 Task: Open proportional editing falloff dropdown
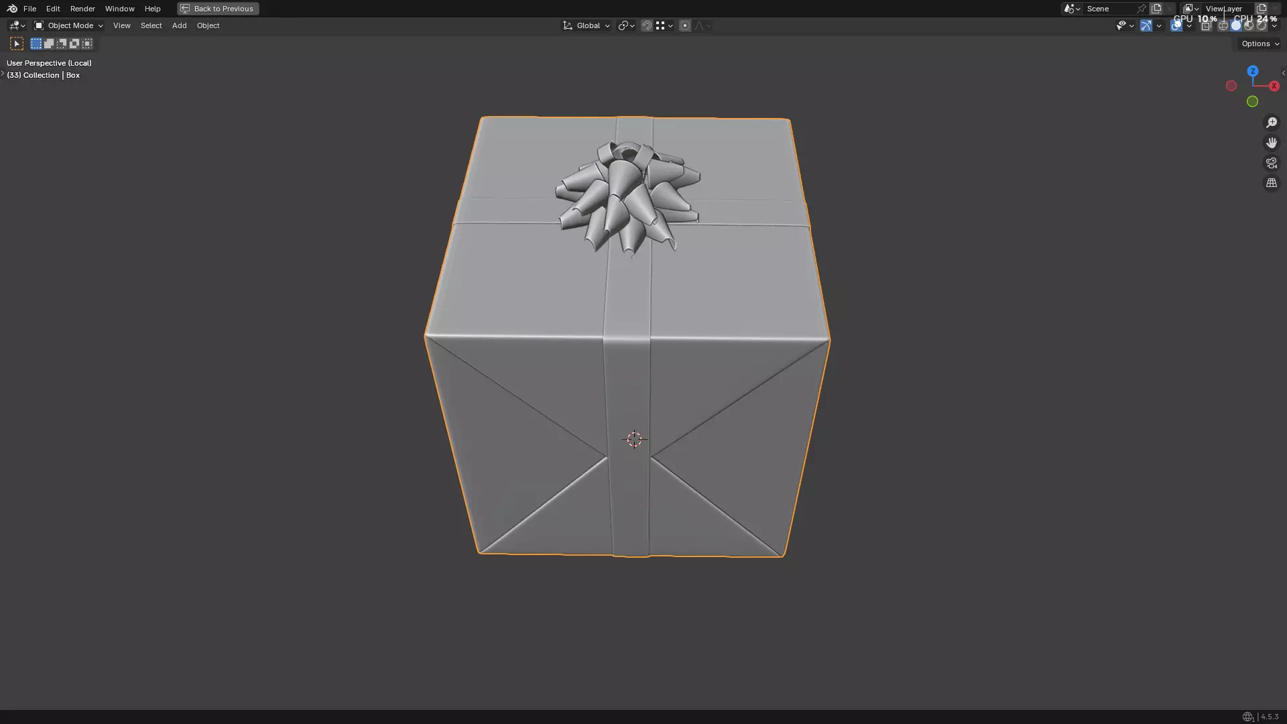tap(702, 25)
